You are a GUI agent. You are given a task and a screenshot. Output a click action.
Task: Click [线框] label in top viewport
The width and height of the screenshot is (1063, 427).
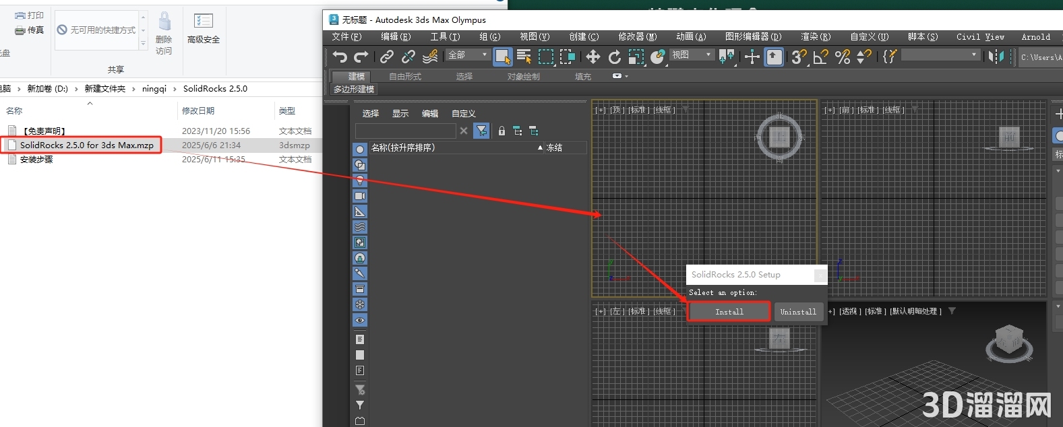[x=664, y=110]
